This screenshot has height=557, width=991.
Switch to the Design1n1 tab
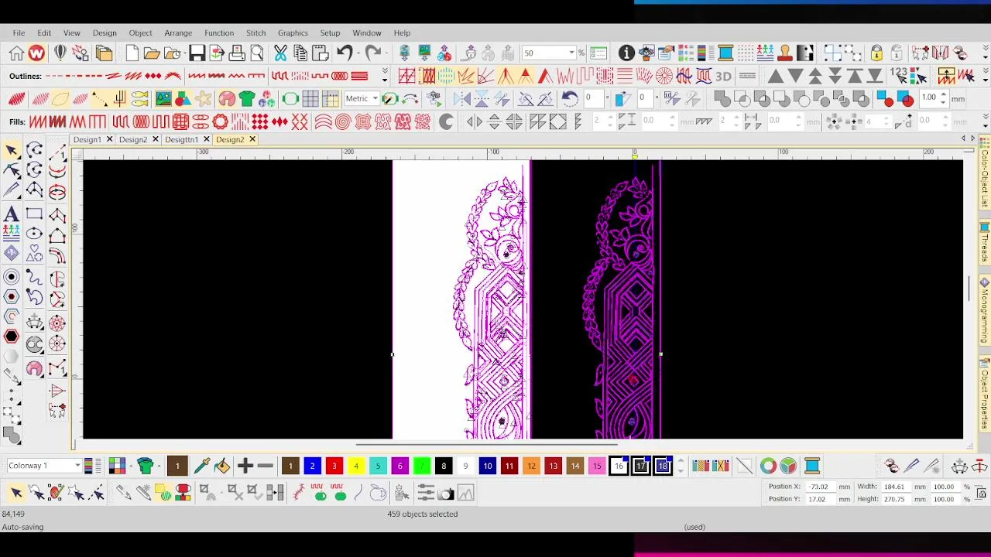[181, 139]
